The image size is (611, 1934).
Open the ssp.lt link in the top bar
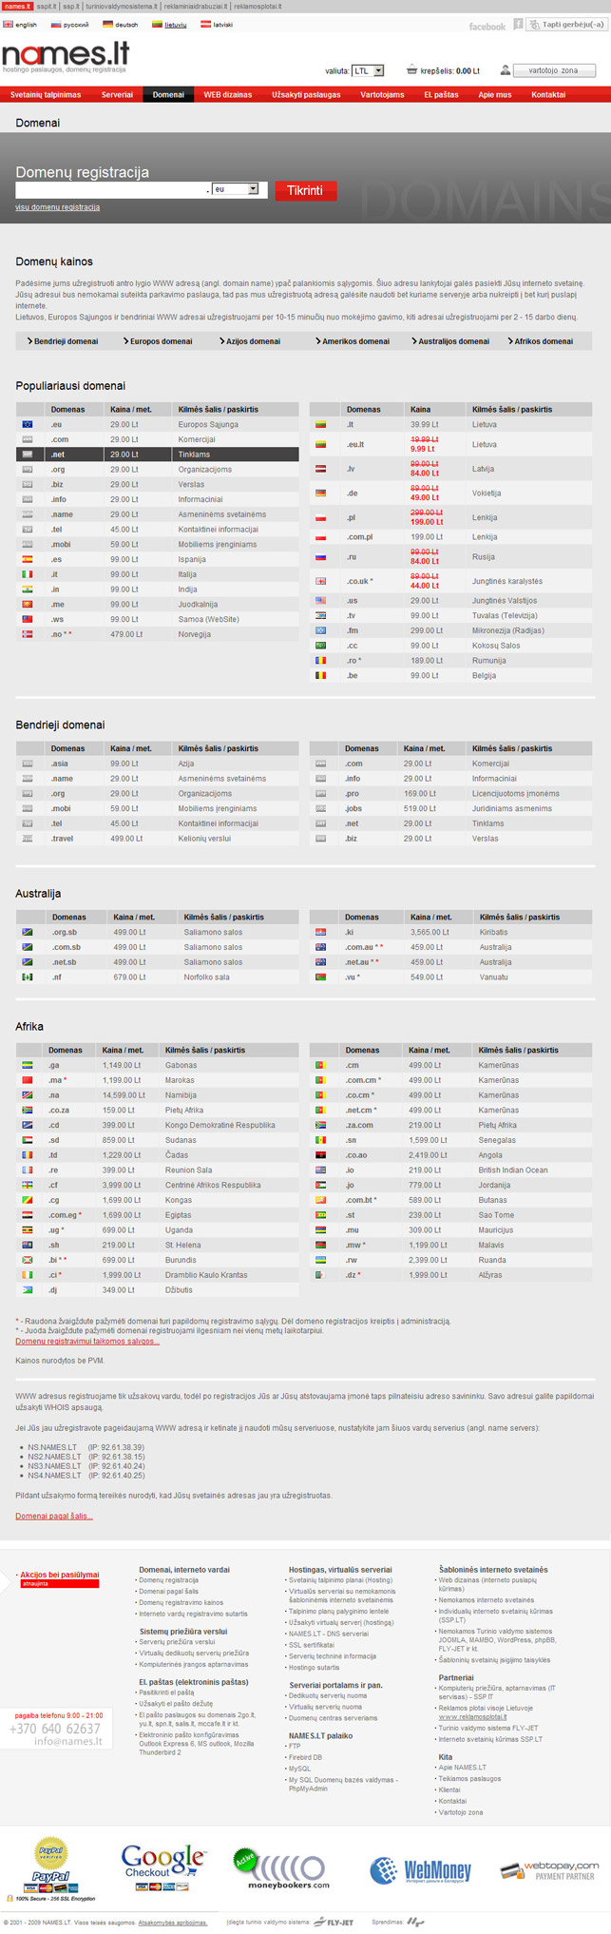[x=73, y=6]
